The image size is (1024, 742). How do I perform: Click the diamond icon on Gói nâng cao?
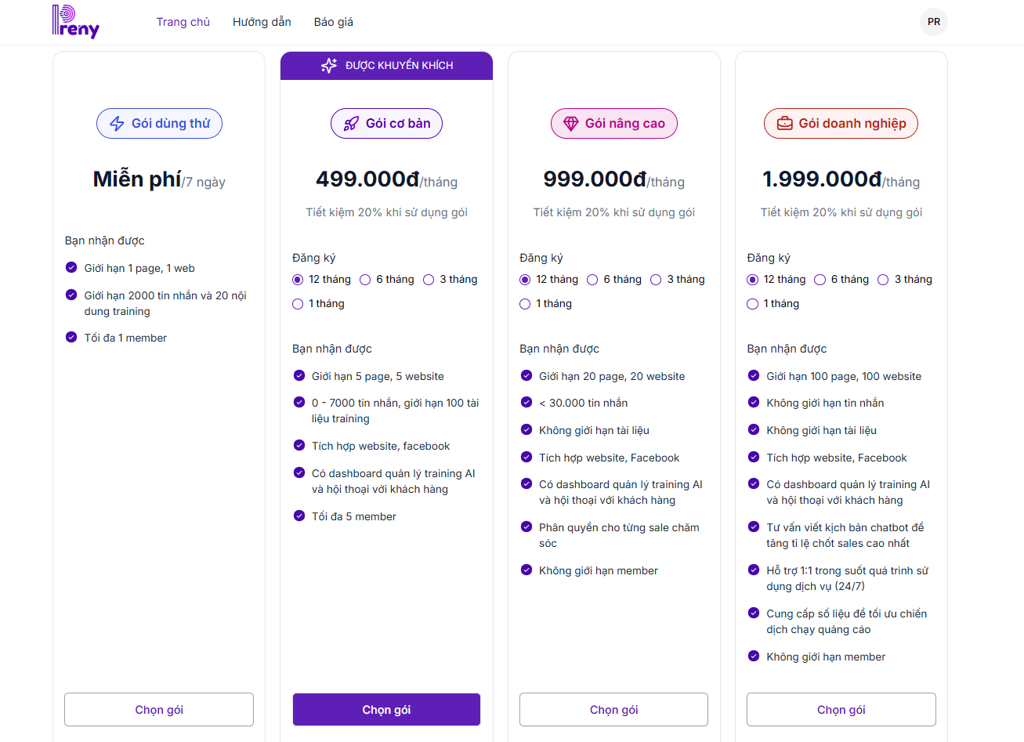(x=570, y=124)
